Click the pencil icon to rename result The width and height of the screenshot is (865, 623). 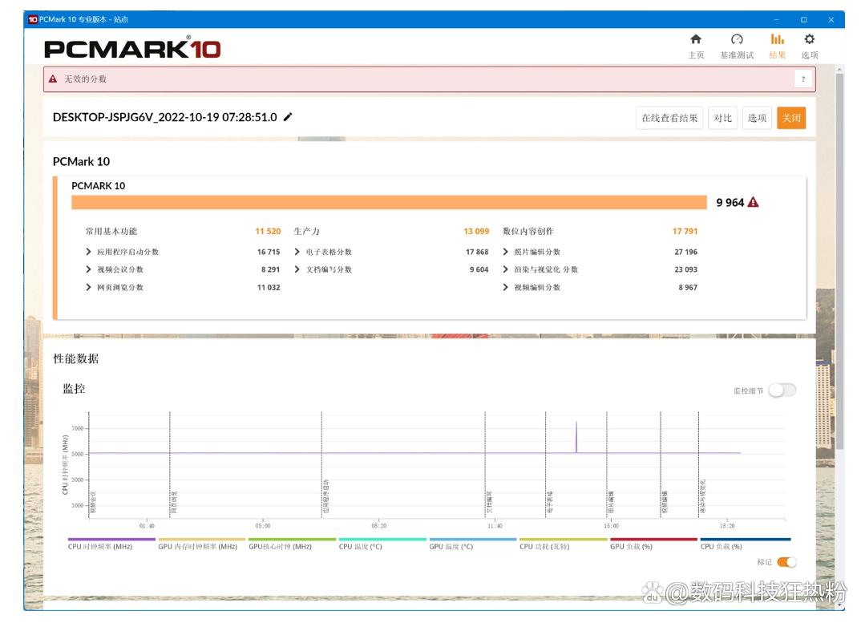(289, 117)
